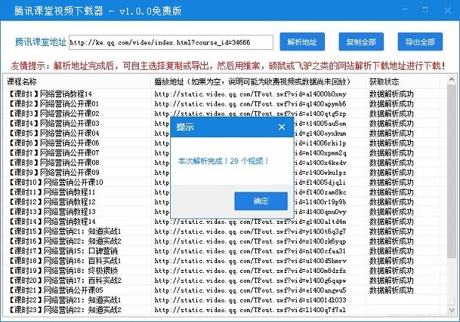Maximize the downloader window
460x322 pixels.
(425, 10)
